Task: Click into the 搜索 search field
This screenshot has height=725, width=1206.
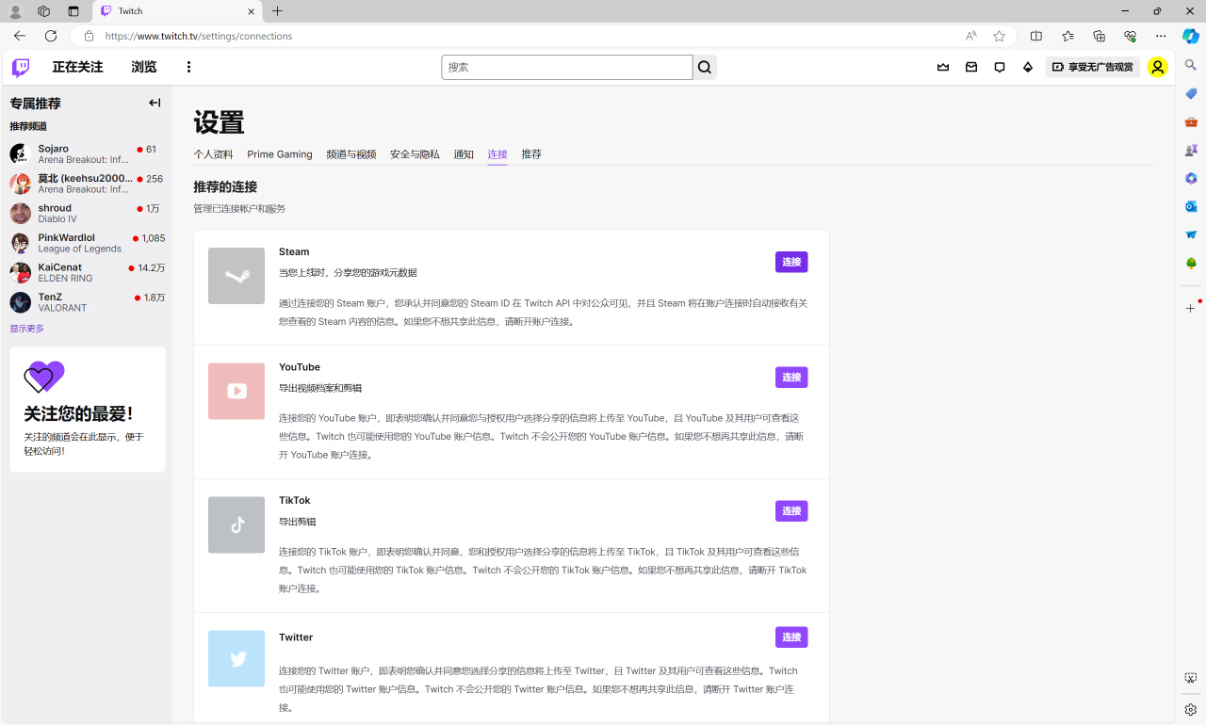Action: pos(567,67)
